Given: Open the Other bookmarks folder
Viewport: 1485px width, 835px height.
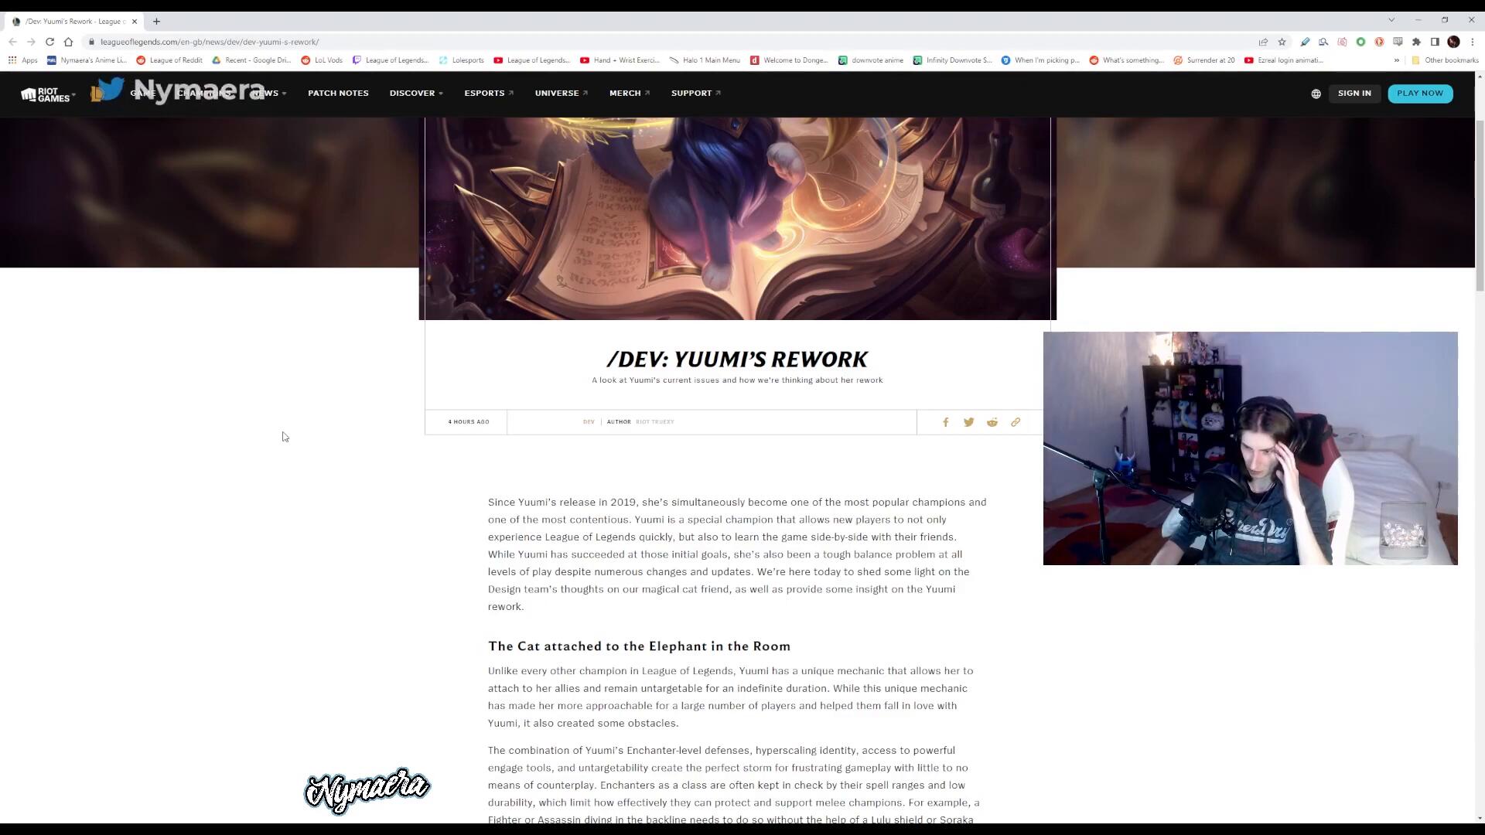Looking at the screenshot, I should 1445,60.
